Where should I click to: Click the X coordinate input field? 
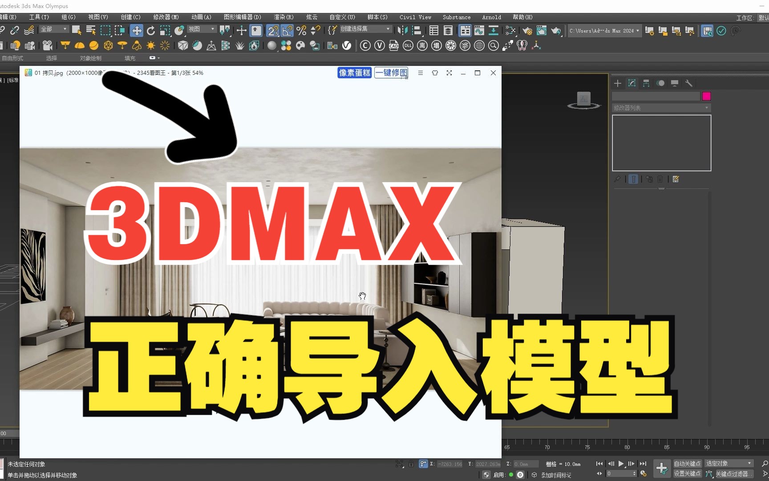pos(450,464)
